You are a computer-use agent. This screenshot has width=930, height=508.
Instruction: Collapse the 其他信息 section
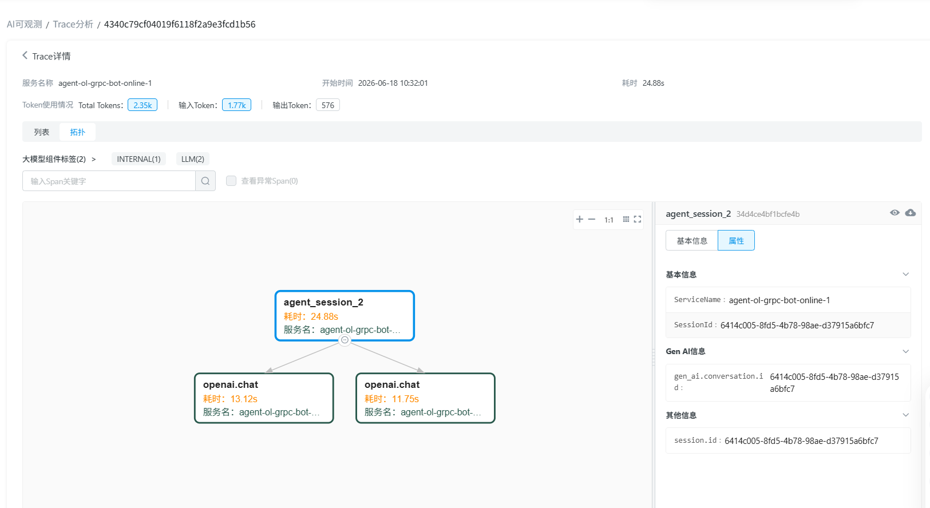906,415
